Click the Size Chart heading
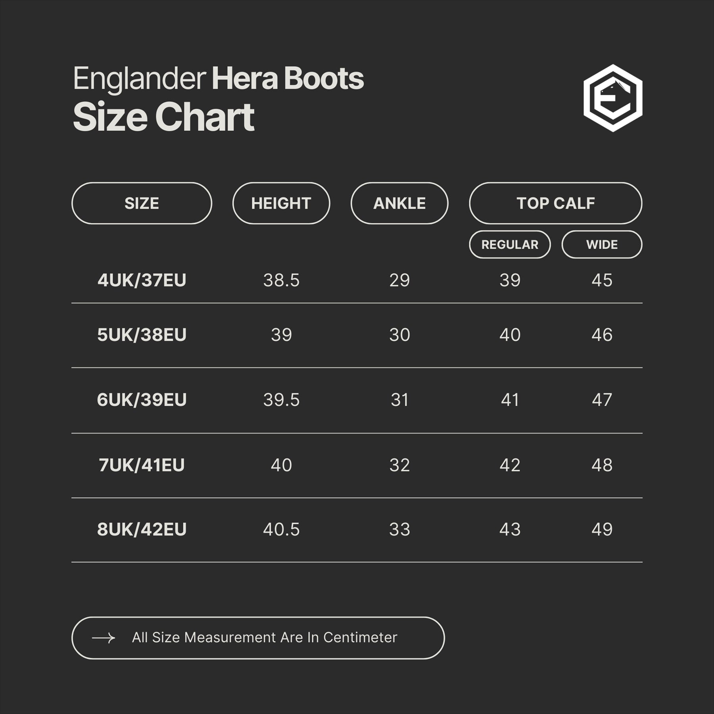Viewport: 714px width, 714px height. [163, 117]
